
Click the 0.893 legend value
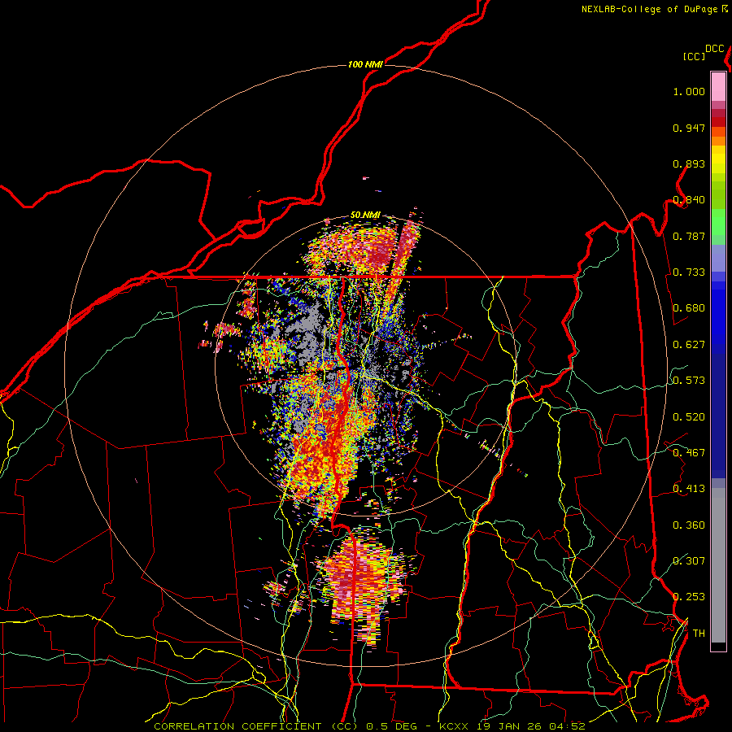click(689, 163)
